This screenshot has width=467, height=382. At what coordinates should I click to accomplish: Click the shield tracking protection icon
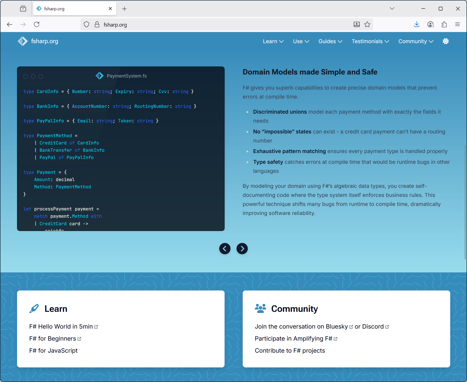pyautogui.click(x=86, y=24)
